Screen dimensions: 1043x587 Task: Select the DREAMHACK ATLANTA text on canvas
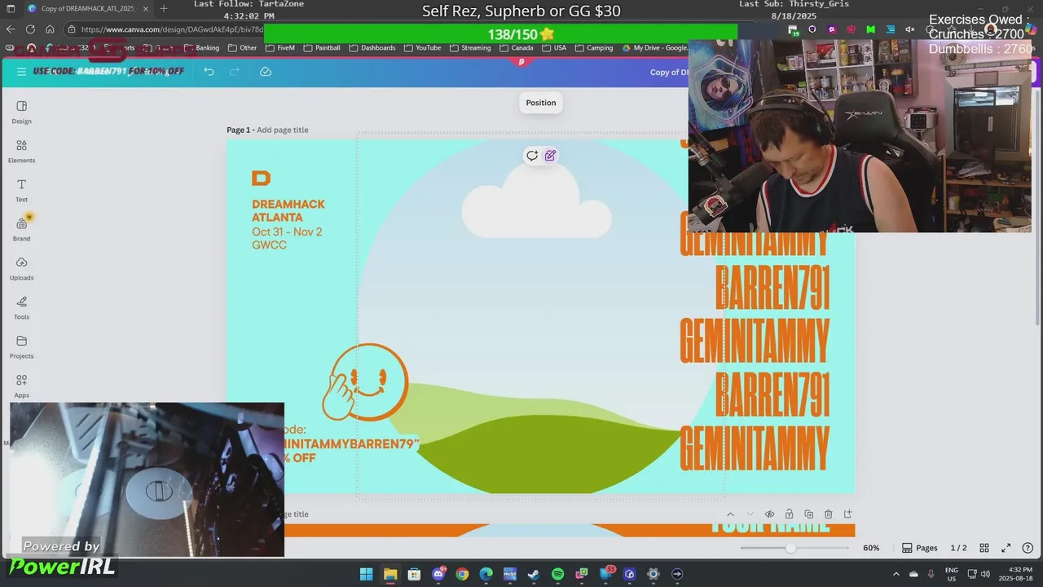point(288,210)
